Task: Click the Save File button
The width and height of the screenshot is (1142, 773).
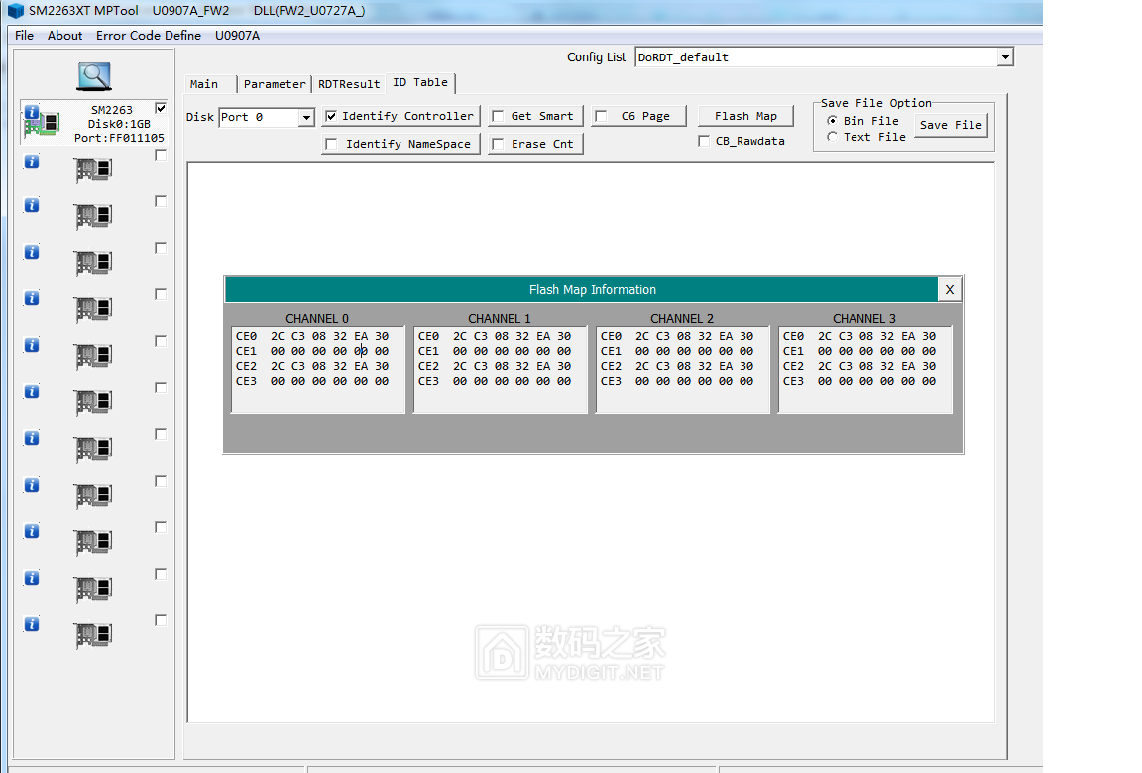Action: (x=951, y=125)
